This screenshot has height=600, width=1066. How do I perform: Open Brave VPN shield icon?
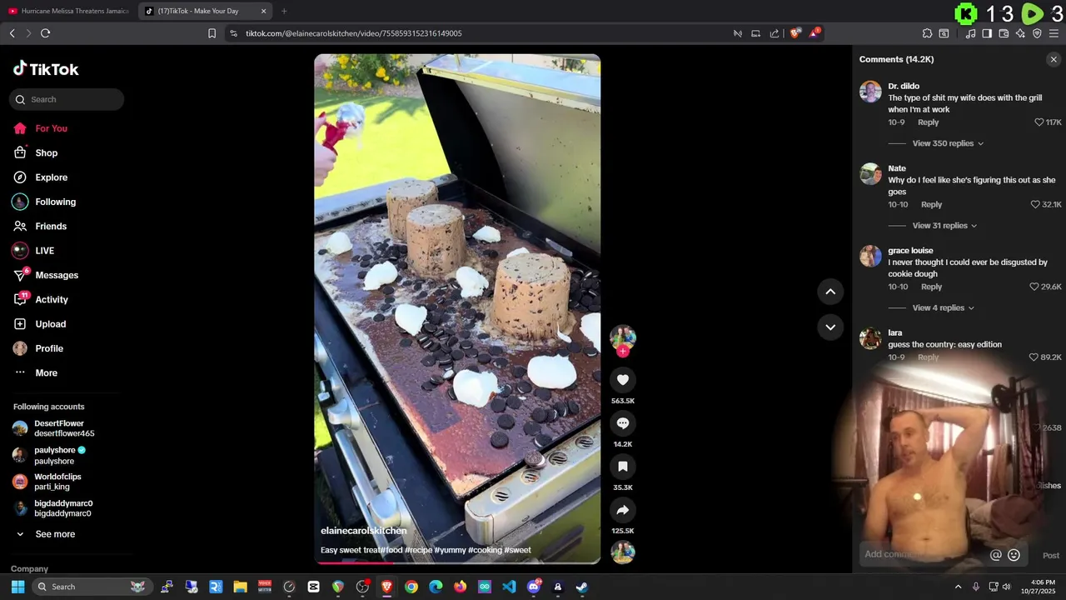(x=1037, y=33)
